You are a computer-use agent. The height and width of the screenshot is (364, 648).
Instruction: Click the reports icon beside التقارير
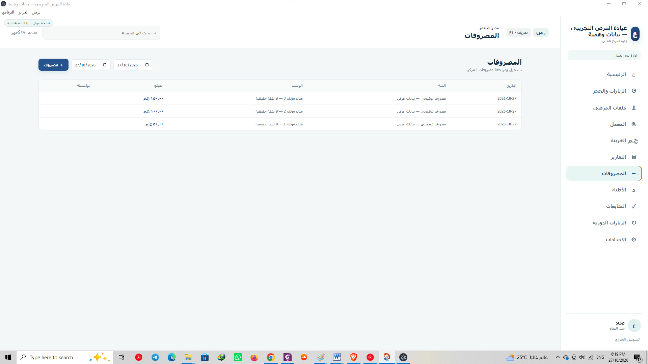coord(634,157)
